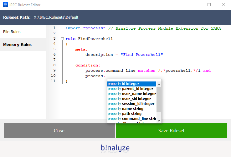Switch to the Memory Rules tab
Image resolution: width=231 pixels, height=157 pixels.
point(17,45)
